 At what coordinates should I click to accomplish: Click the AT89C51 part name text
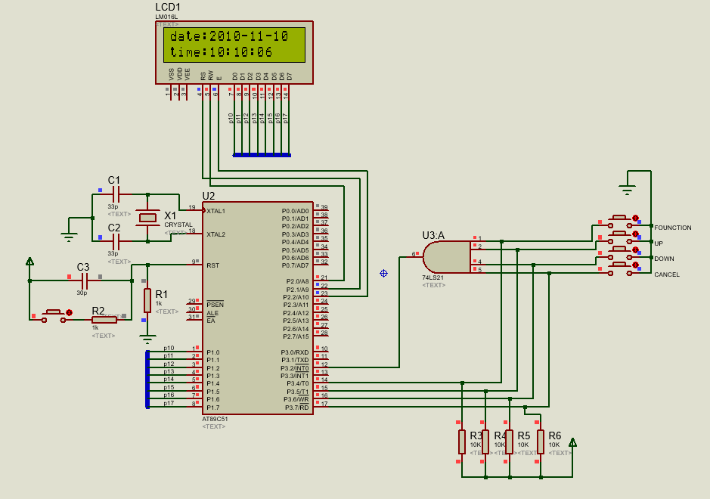click(x=215, y=419)
